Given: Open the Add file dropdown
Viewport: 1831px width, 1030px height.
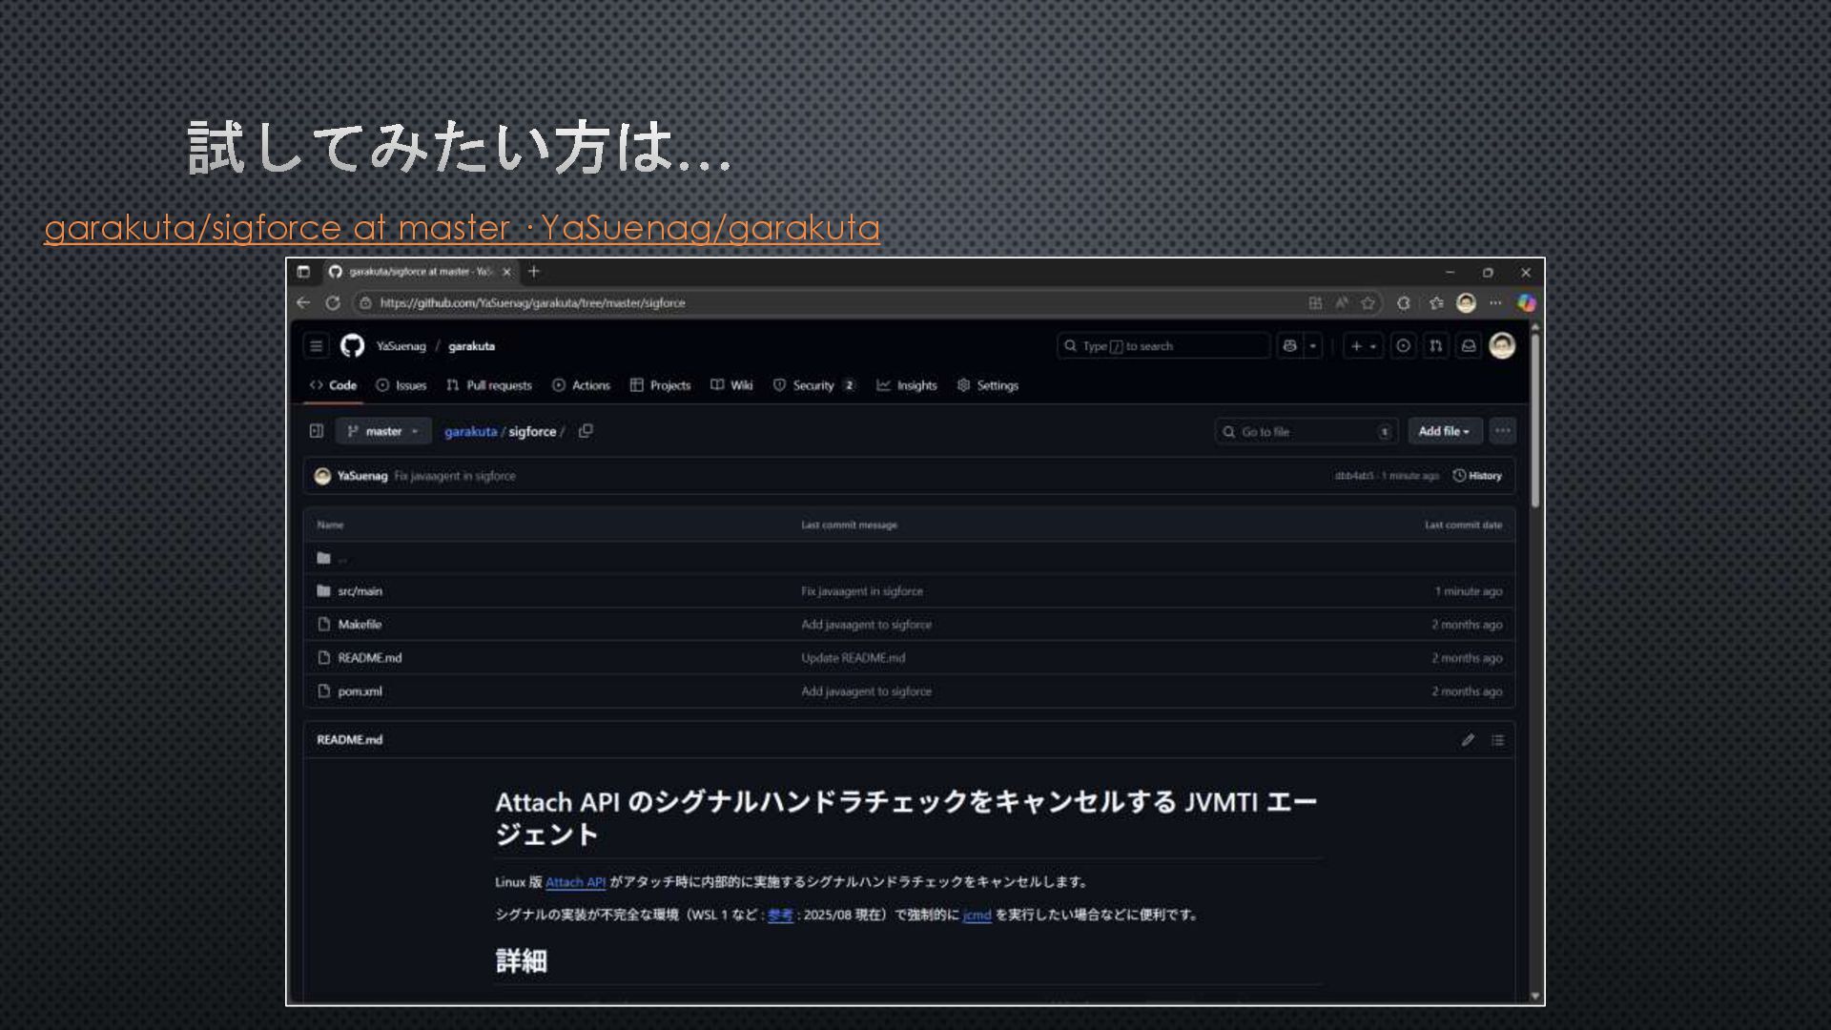Looking at the screenshot, I should click(x=1444, y=431).
